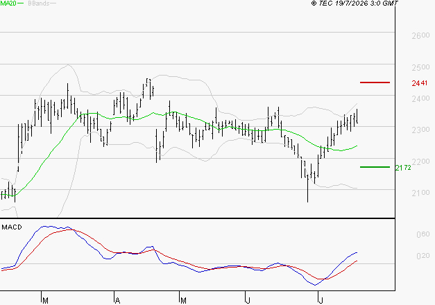
Task: Click the MACD panel label
Action: tap(12, 227)
